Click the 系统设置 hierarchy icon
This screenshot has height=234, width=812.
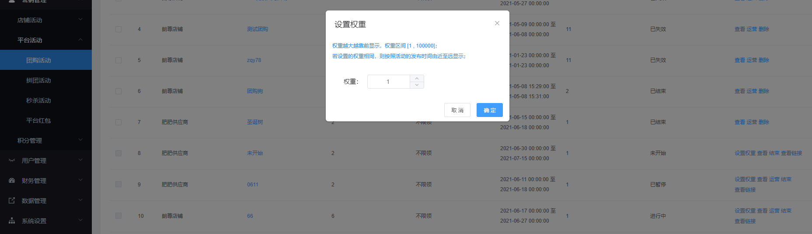point(12,221)
